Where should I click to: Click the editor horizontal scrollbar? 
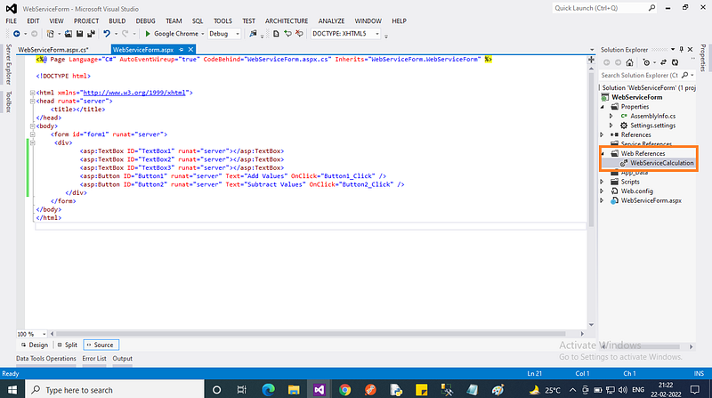pos(311,334)
